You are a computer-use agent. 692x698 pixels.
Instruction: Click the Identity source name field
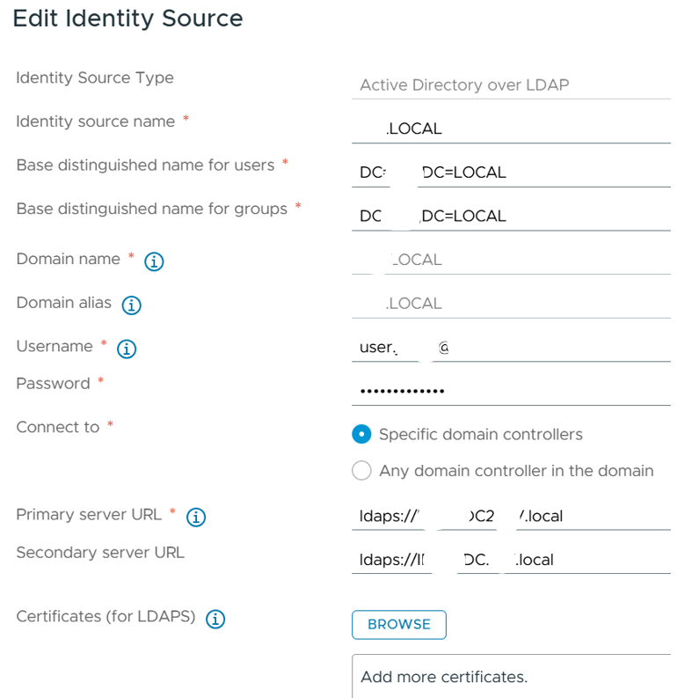(x=510, y=129)
